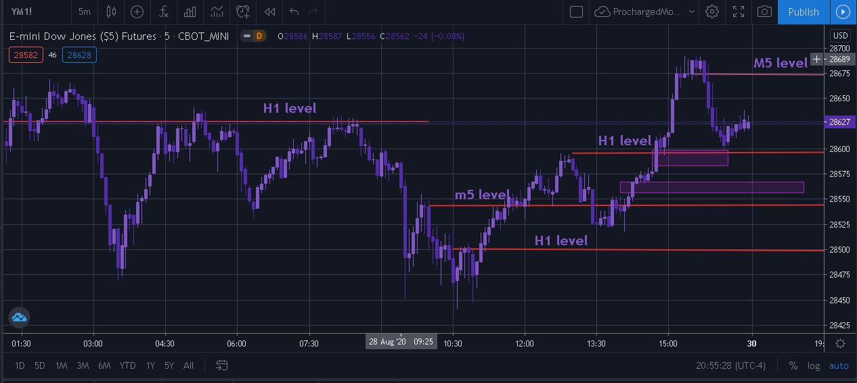Undo the last chart action

(294, 11)
